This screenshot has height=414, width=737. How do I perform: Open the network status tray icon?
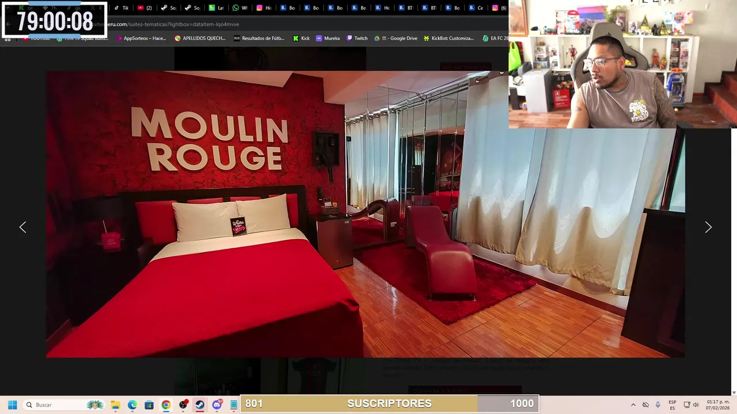click(687, 405)
